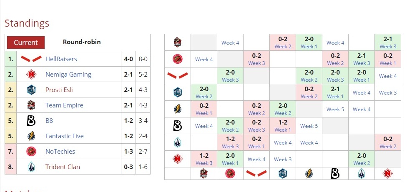Open Trident Clan logo in standings list
The height and width of the screenshot is (192, 407).
pos(31,167)
